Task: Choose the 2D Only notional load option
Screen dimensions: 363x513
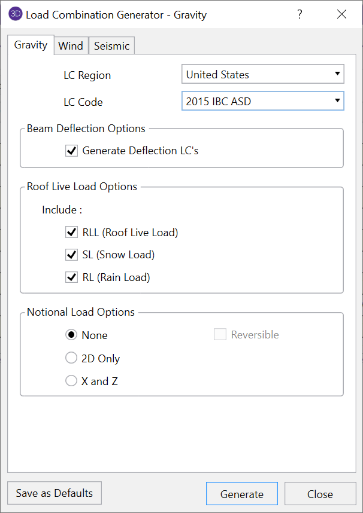Action: (x=71, y=358)
